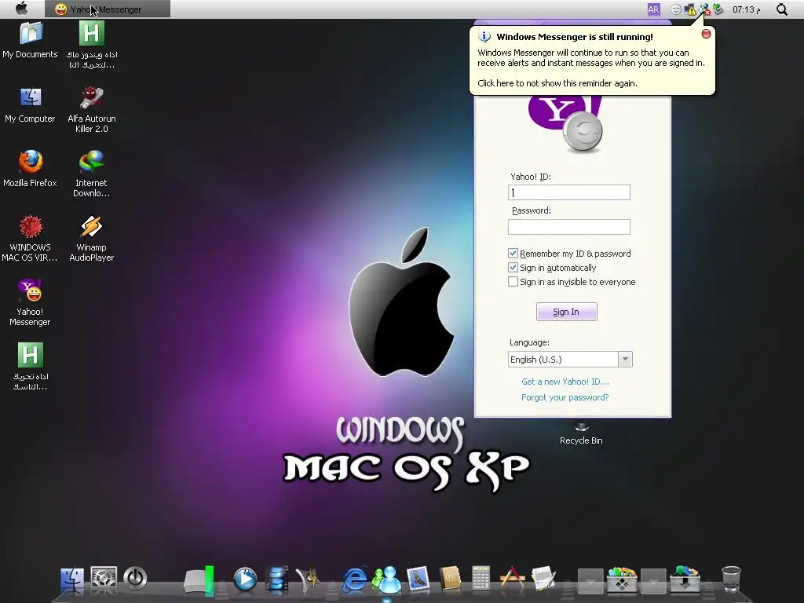Click the AR language indicator in the tray
This screenshot has height=603, width=804.
[x=653, y=9]
